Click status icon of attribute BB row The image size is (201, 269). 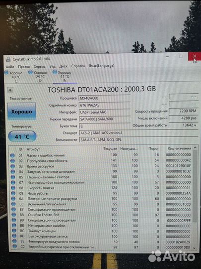(x=14, y=226)
